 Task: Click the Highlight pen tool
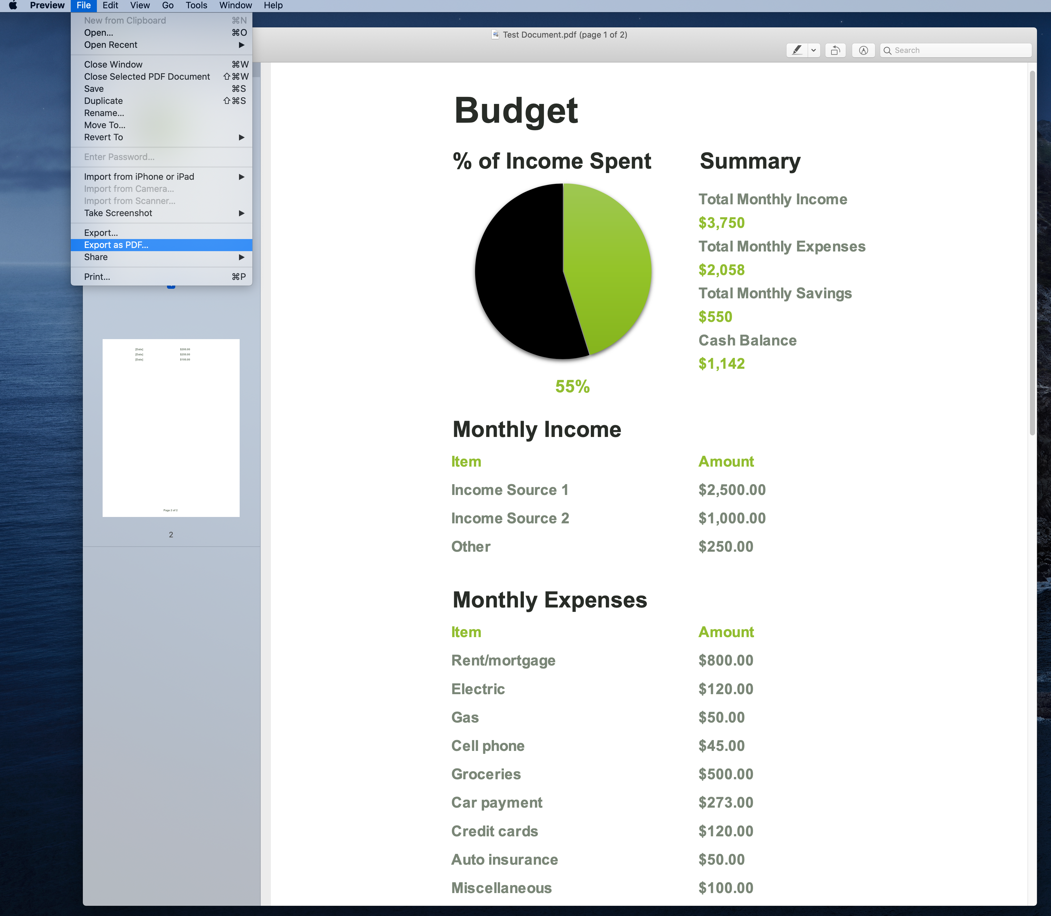(796, 50)
